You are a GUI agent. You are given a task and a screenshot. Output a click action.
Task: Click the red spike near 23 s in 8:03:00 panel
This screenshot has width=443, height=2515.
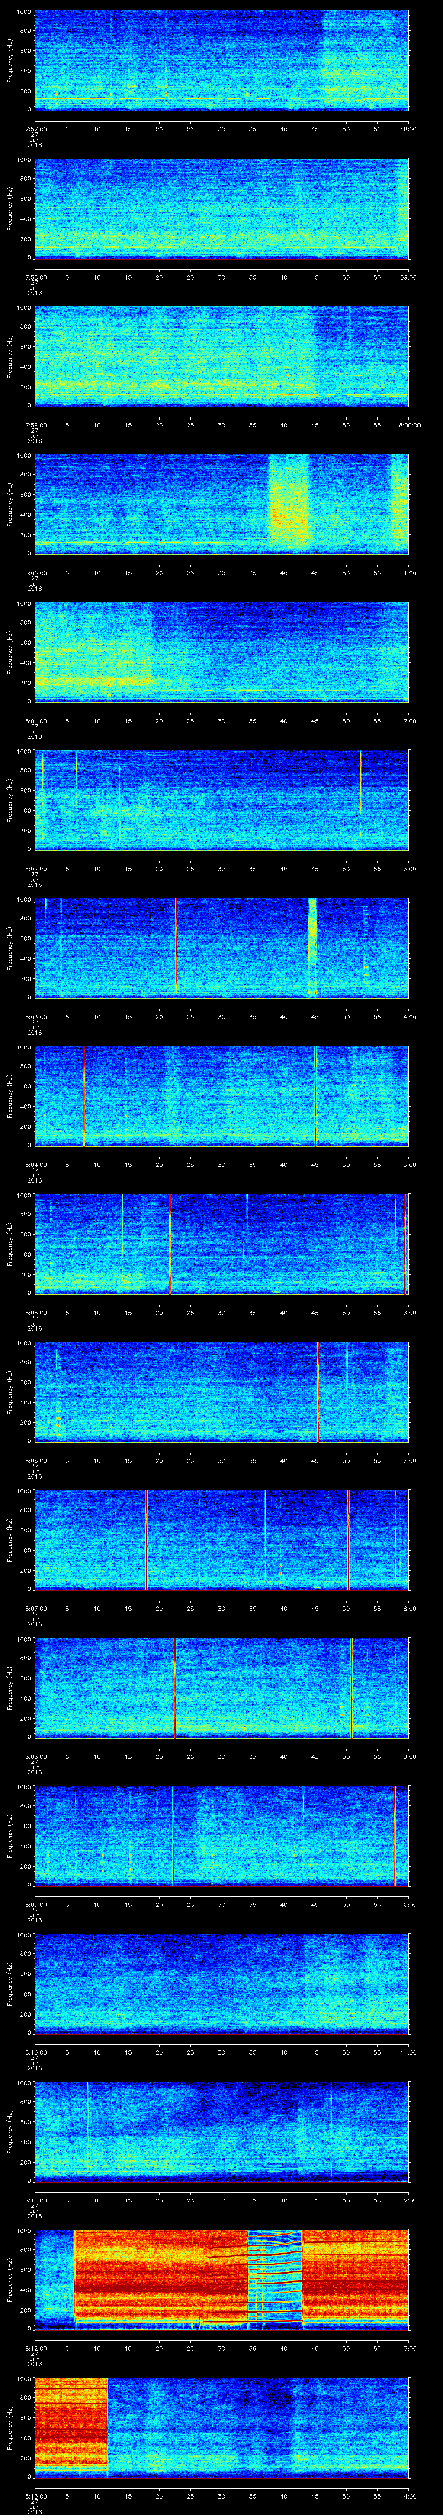click(x=176, y=947)
